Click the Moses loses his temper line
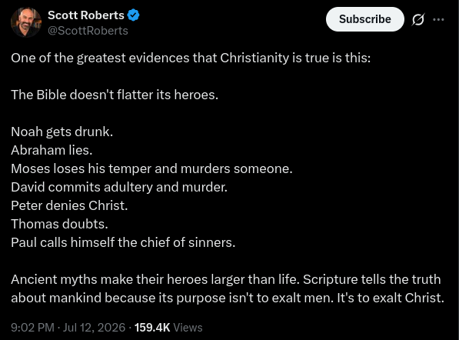 click(151, 169)
